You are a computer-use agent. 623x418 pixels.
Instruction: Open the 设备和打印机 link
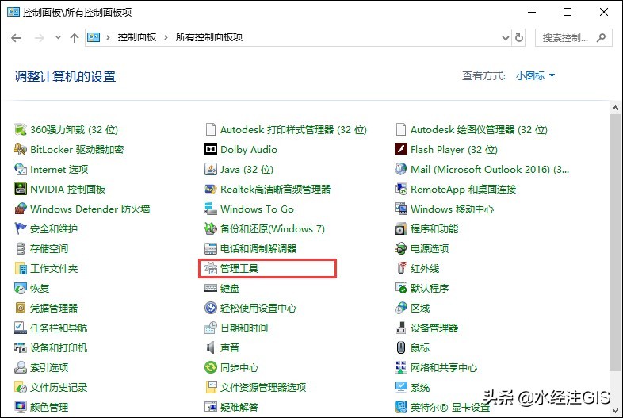point(59,347)
